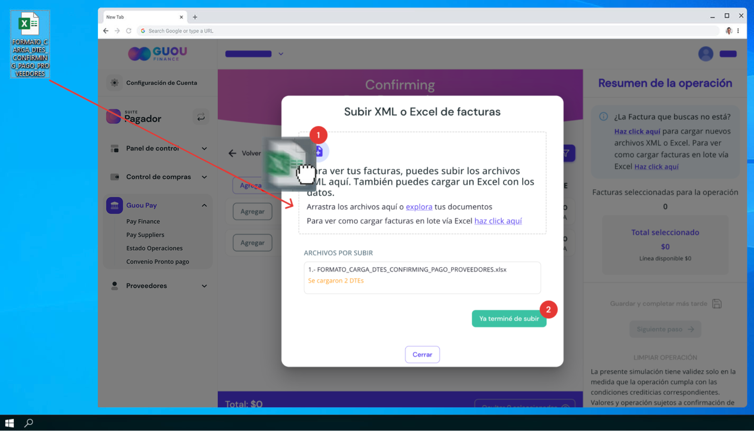Image resolution: width=754 pixels, height=431 pixels.
Task: Collapse the Guou Pay menu
Action: (205, 205)
